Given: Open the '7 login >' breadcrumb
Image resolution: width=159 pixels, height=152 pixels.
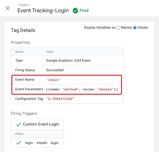Looking at the screenshot, I should (24, 5).
